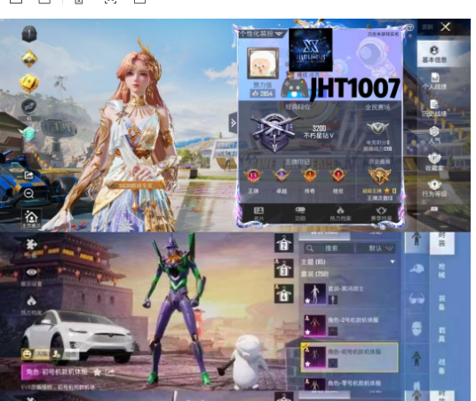
Task: Click the SS20 title banner on the character
Action: (136, 185)
